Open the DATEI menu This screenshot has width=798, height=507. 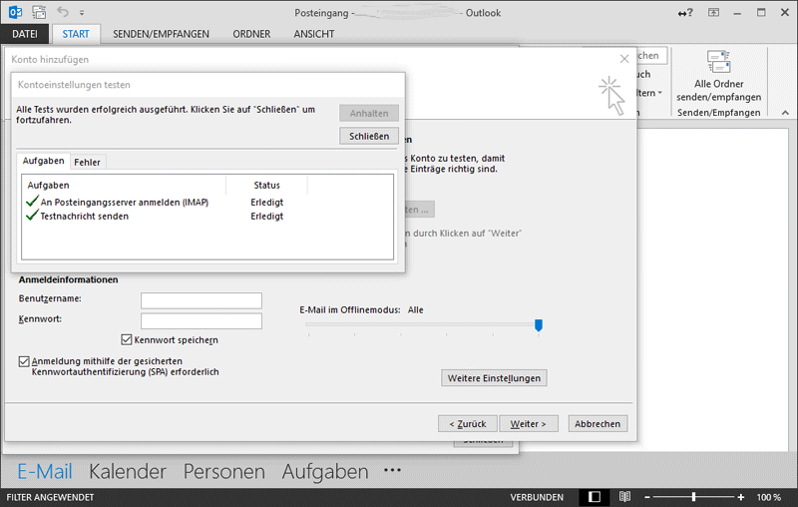[24, 33]
